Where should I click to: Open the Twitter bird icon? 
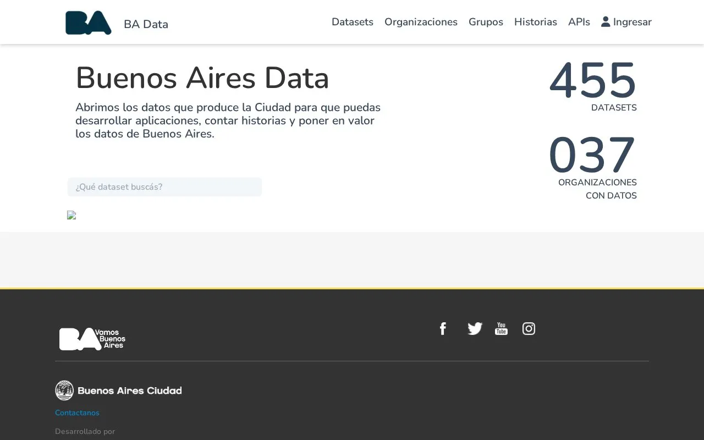click(475, 328)
